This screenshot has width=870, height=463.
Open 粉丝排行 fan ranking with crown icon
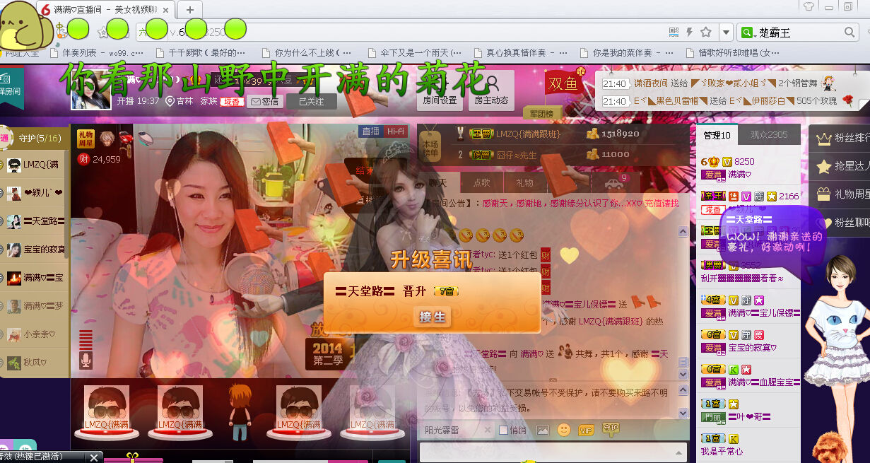pyautogui.click(x=841, y=139)
